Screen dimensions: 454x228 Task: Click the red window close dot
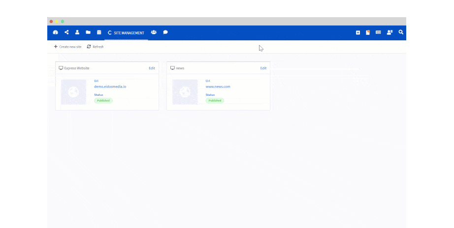click(51, 22)
